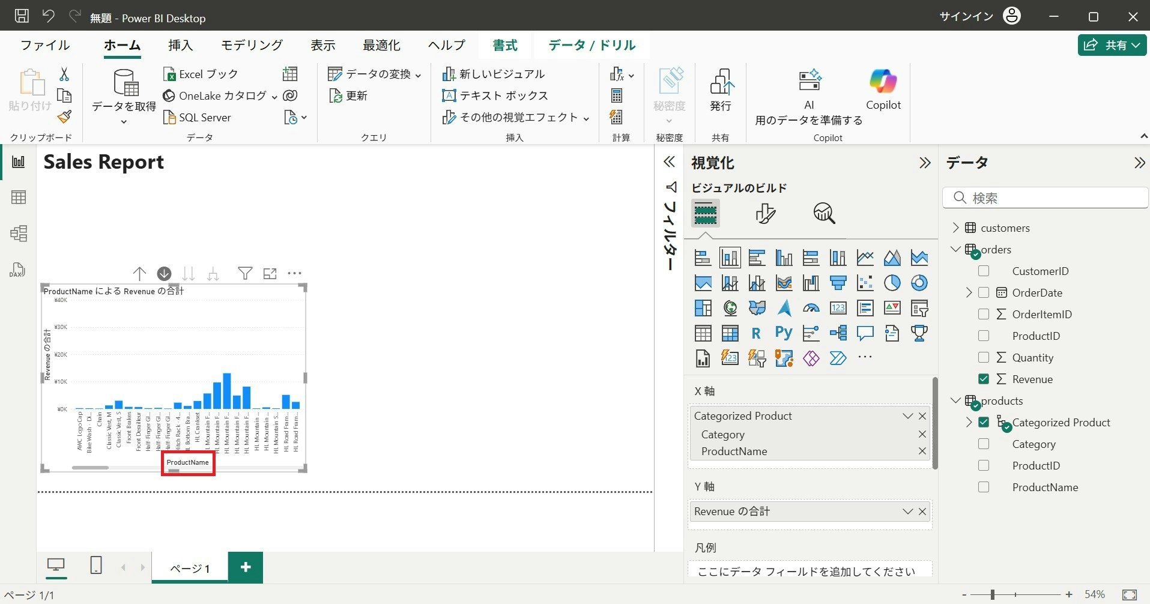Select the Line chart visual type
The height and width of the screenshot is (604, 1150).
(865, 258)
